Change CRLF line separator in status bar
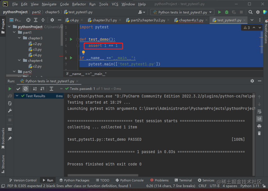The width and height of the screenshot is (268, 191). click(202, 186)
